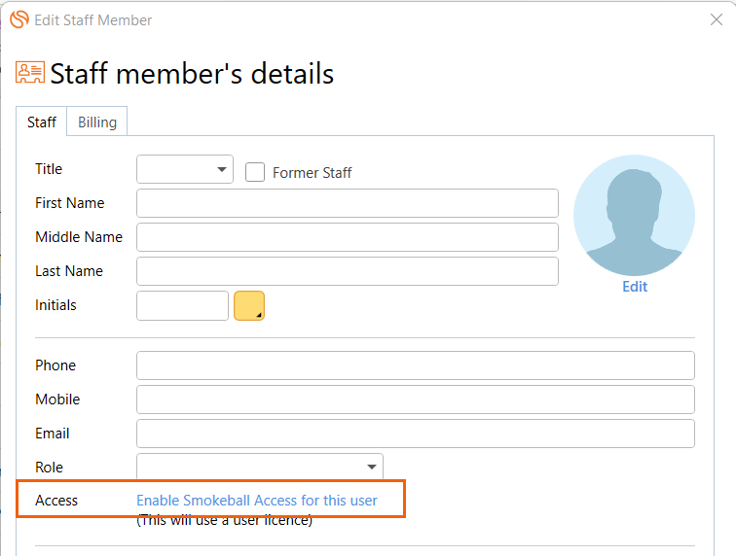736x556 pixels.
Task: Click the staff profile avatar picture
Action: coord(634,216)
